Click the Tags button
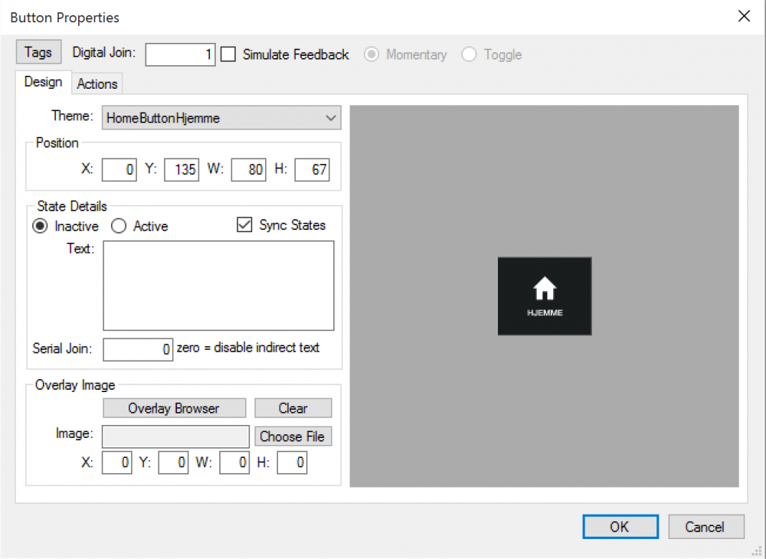Screen dimensions: 766x559 click(x=38, y=52)
